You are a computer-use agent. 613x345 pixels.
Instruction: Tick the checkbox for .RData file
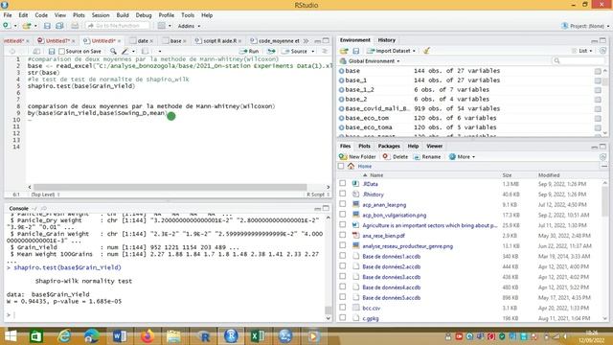[x=343, y=183]
